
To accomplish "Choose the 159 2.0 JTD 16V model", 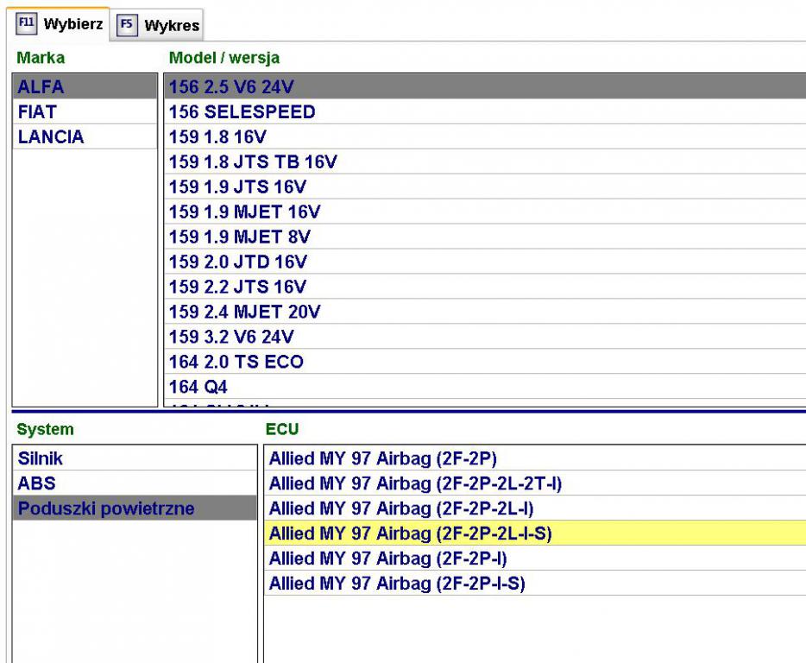I will [x=485, y=262].
